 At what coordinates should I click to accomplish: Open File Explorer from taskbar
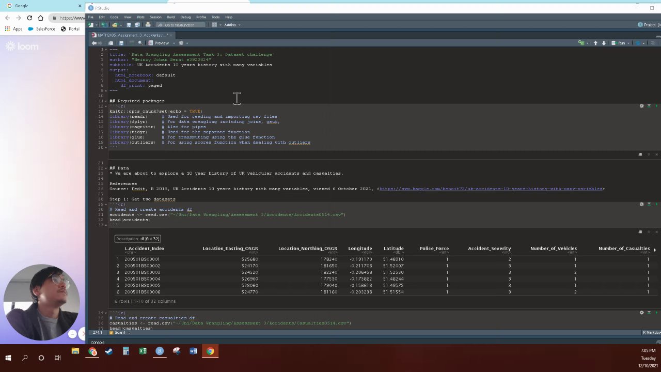point(75,351)
